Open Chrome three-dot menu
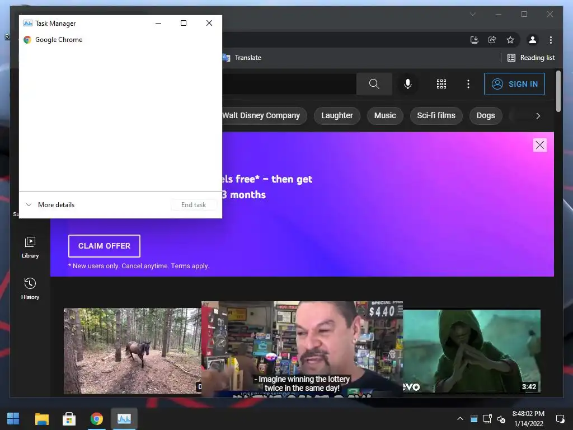The height and width of the screenshot is (430, 573). (551, 40)
